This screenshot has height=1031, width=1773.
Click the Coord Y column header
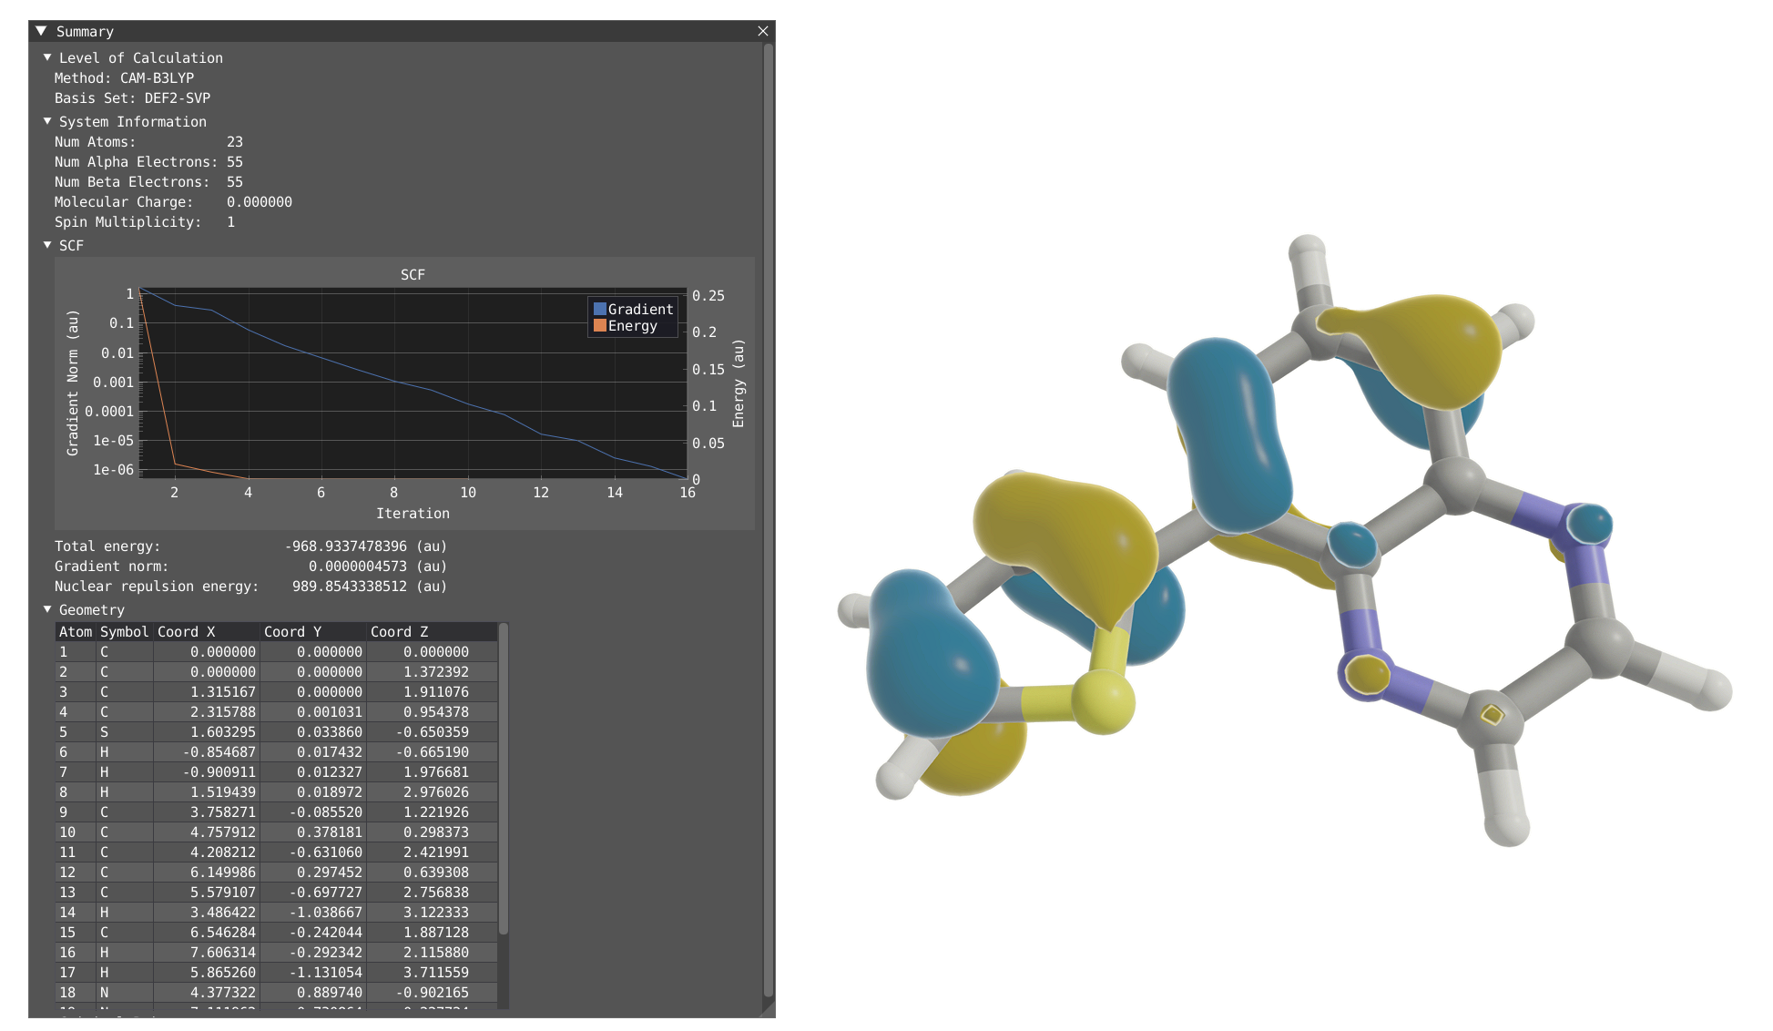tap(292, 631)
